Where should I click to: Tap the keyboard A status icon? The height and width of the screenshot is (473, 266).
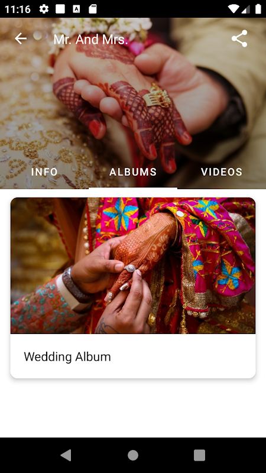77,9
